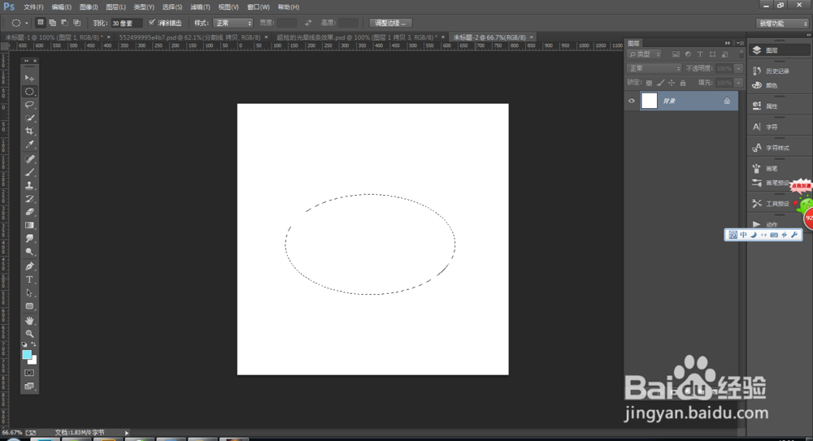813x441 pixels.
Task: Collapse the Layers panel with double arrows
Action: [x=728, y=43]
